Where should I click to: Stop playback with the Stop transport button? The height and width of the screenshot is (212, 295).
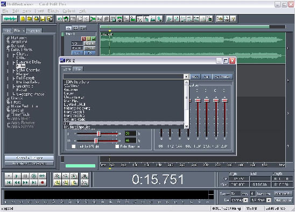(9, 176)
